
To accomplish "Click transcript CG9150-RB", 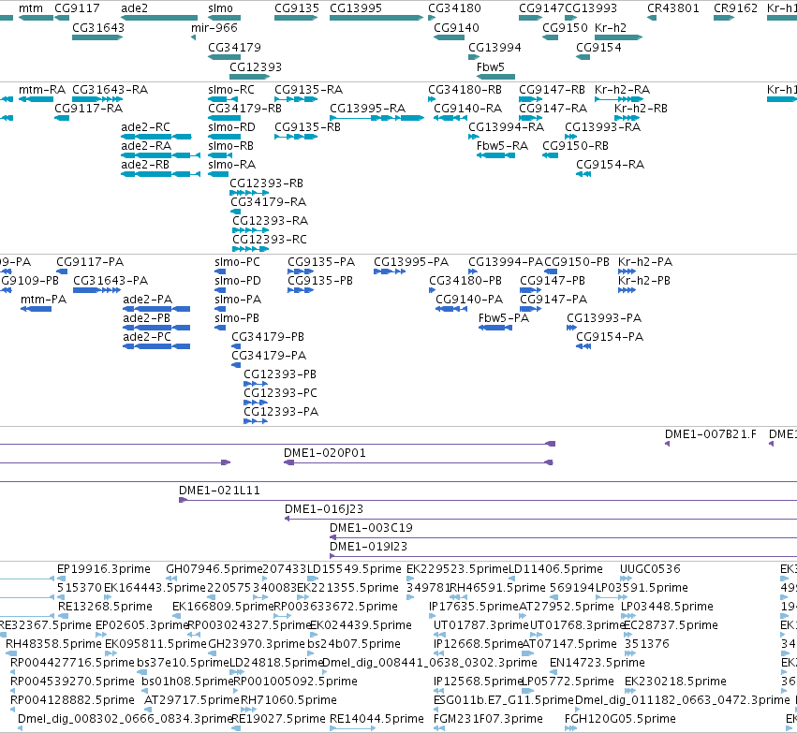I will [550, 155].
